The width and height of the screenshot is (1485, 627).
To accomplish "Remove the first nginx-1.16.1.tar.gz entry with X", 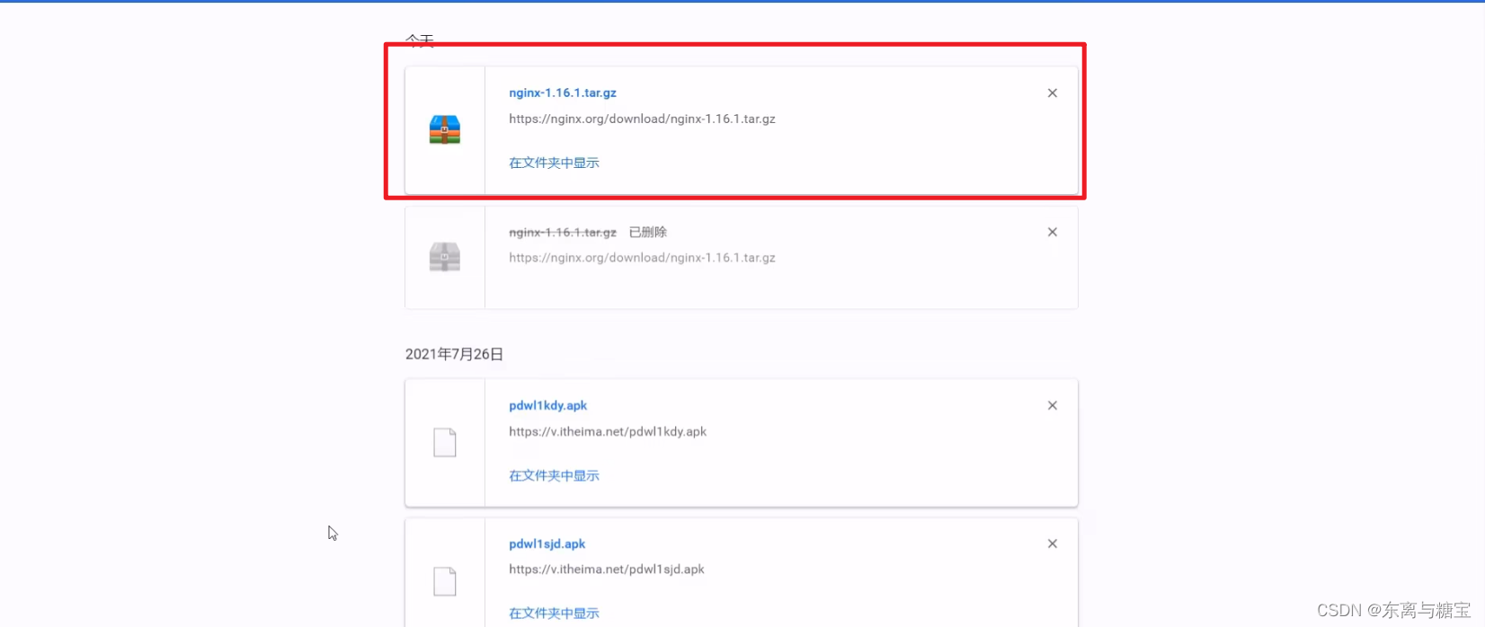I will 1052,93.
